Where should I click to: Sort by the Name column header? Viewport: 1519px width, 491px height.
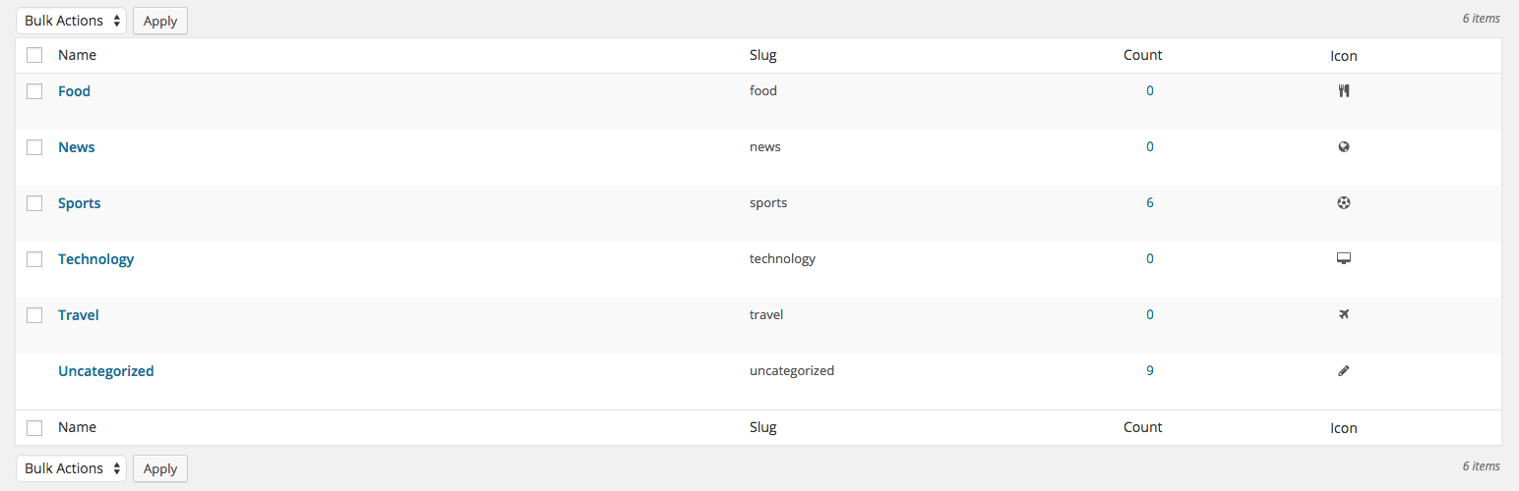point(77,55)
